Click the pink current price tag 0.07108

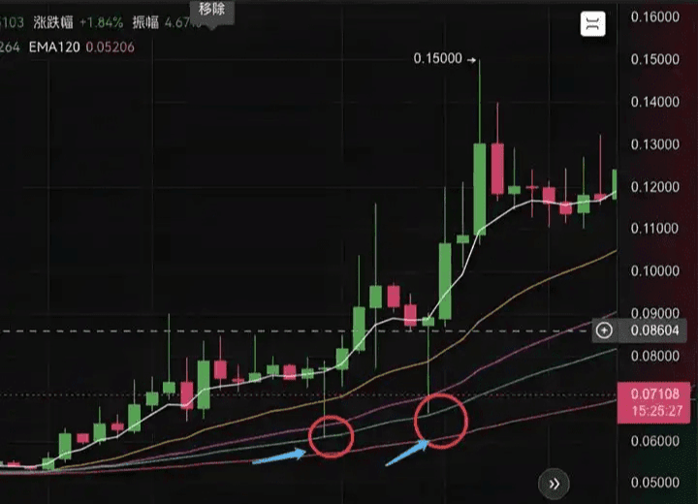pyautogui.click(x=654, y=402)
